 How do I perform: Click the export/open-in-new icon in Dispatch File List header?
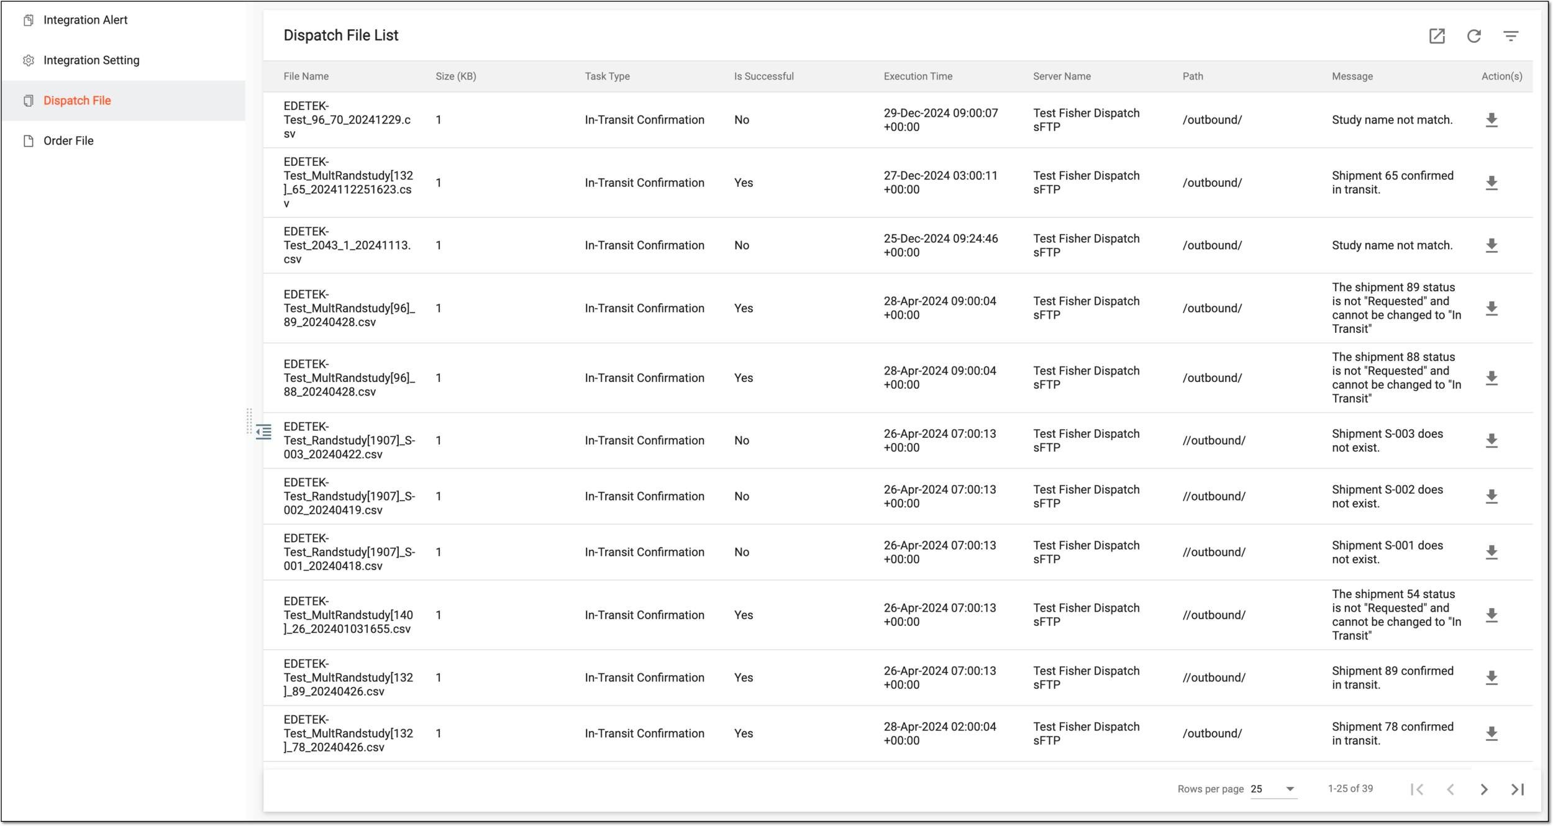click(x=1437, y=36)
